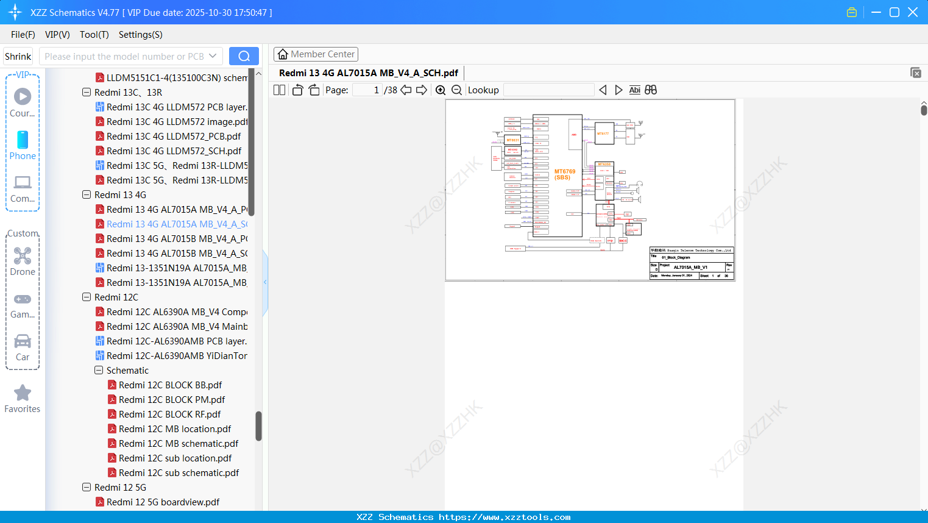928x523 pixels.
Task: Rotate the schematic counterclockwise
Action: coord(297,90)
